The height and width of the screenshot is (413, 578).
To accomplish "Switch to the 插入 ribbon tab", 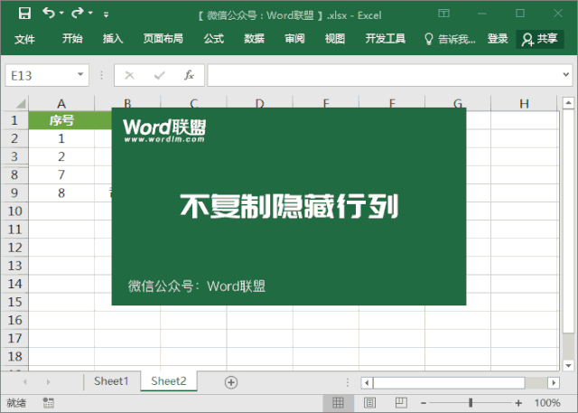I will (113, 38).
